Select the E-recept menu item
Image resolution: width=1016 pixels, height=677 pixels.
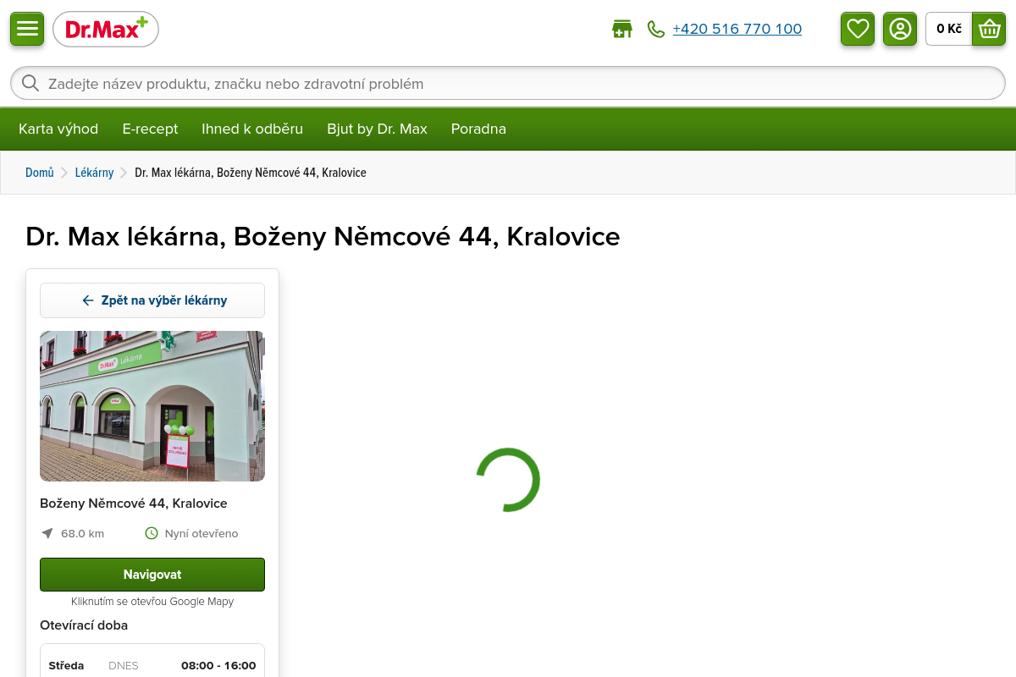[x=150, y=129]
